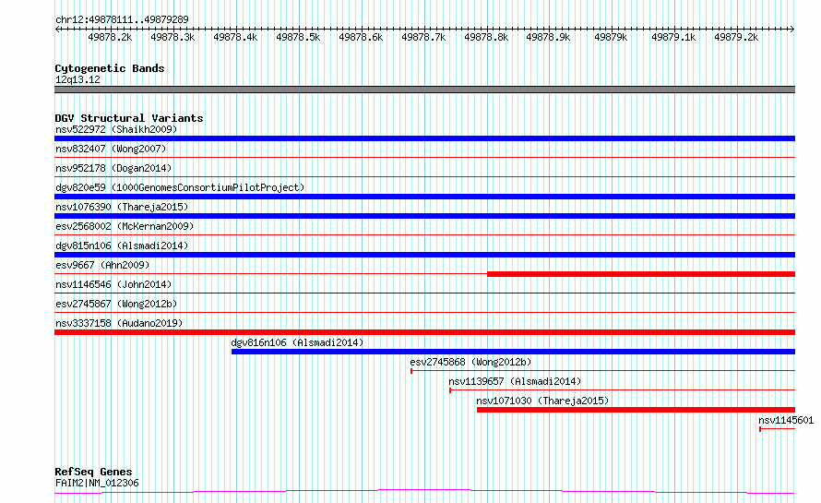Viewport: 821px width, 503px height.
Task: Click the nsv1146546 thin blue line
Action: (424, 293)
